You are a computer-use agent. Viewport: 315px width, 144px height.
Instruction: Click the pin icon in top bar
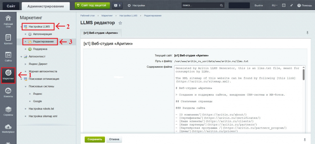pos(292,6)
